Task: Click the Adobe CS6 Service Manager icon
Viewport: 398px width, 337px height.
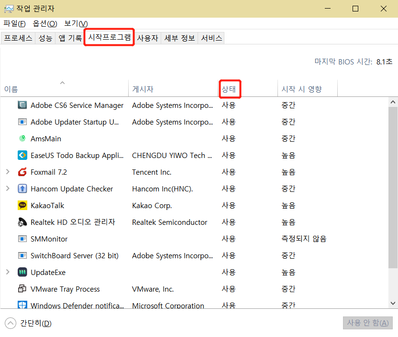Action: tap(22, 105)
